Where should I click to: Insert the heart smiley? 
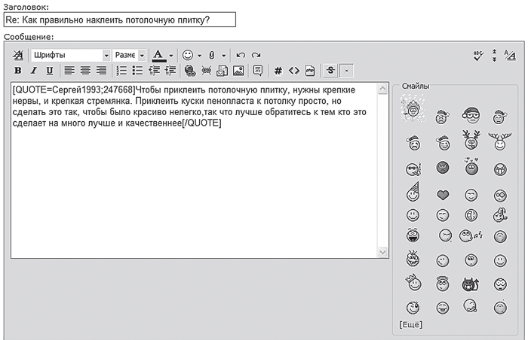tap(443, 195)
